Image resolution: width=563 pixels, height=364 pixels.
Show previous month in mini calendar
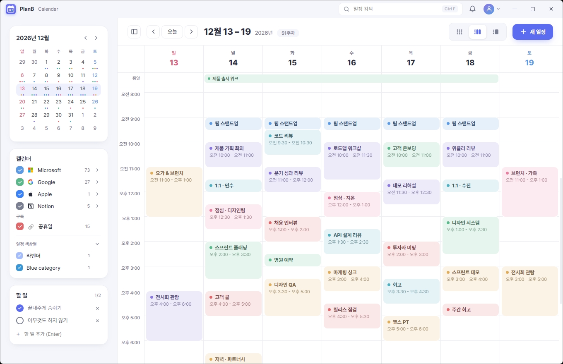(86, 38)
